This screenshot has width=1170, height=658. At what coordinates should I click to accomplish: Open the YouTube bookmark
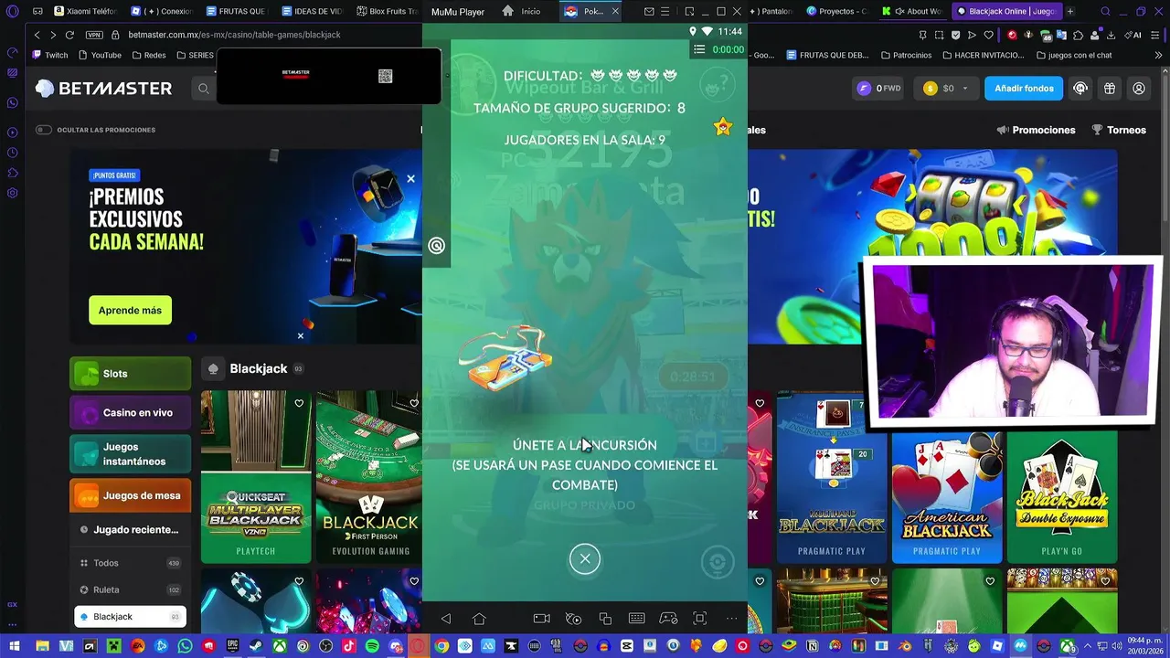point(100,55)
